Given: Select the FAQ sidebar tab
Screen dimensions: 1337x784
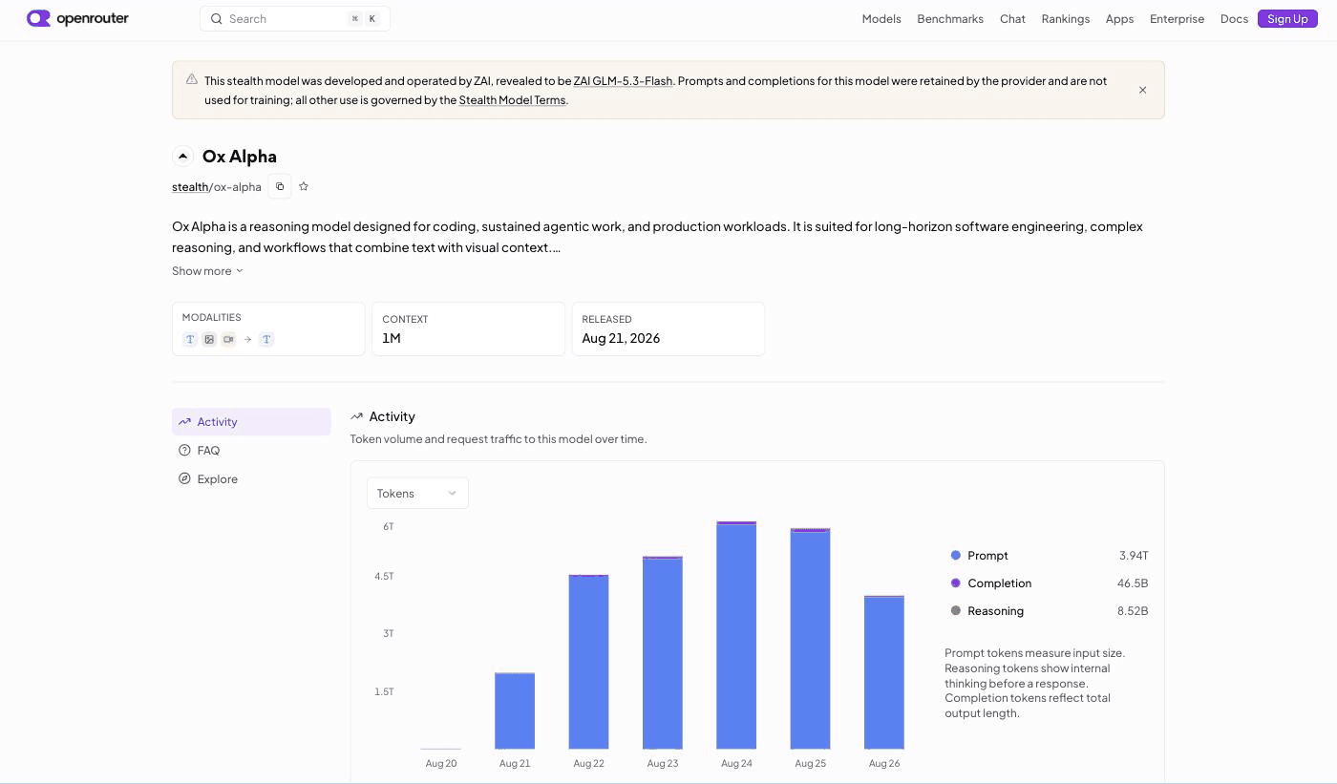Looking at the screenshot, I should click(251, 451).
